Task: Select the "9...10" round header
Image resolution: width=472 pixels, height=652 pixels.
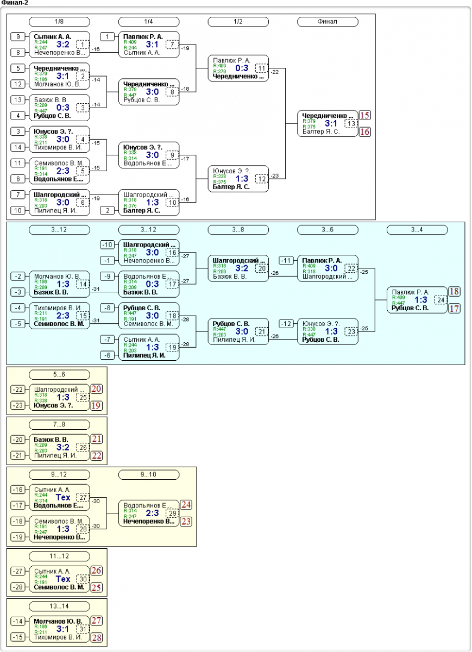Action: click(149, 475)
